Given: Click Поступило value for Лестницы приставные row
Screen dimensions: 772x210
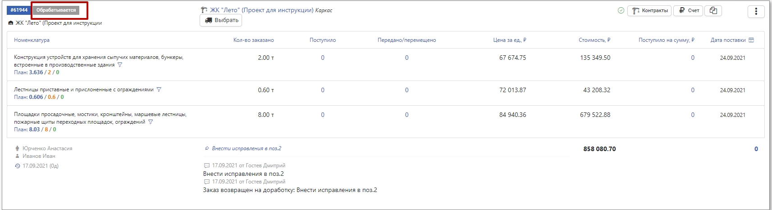Looking at the screenshot, I should 323,90.
